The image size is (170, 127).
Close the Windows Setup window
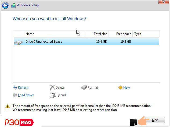164,2
